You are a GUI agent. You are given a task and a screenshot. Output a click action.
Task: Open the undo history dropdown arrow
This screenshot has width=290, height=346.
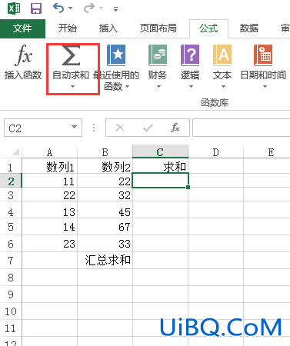pos(70,8)
